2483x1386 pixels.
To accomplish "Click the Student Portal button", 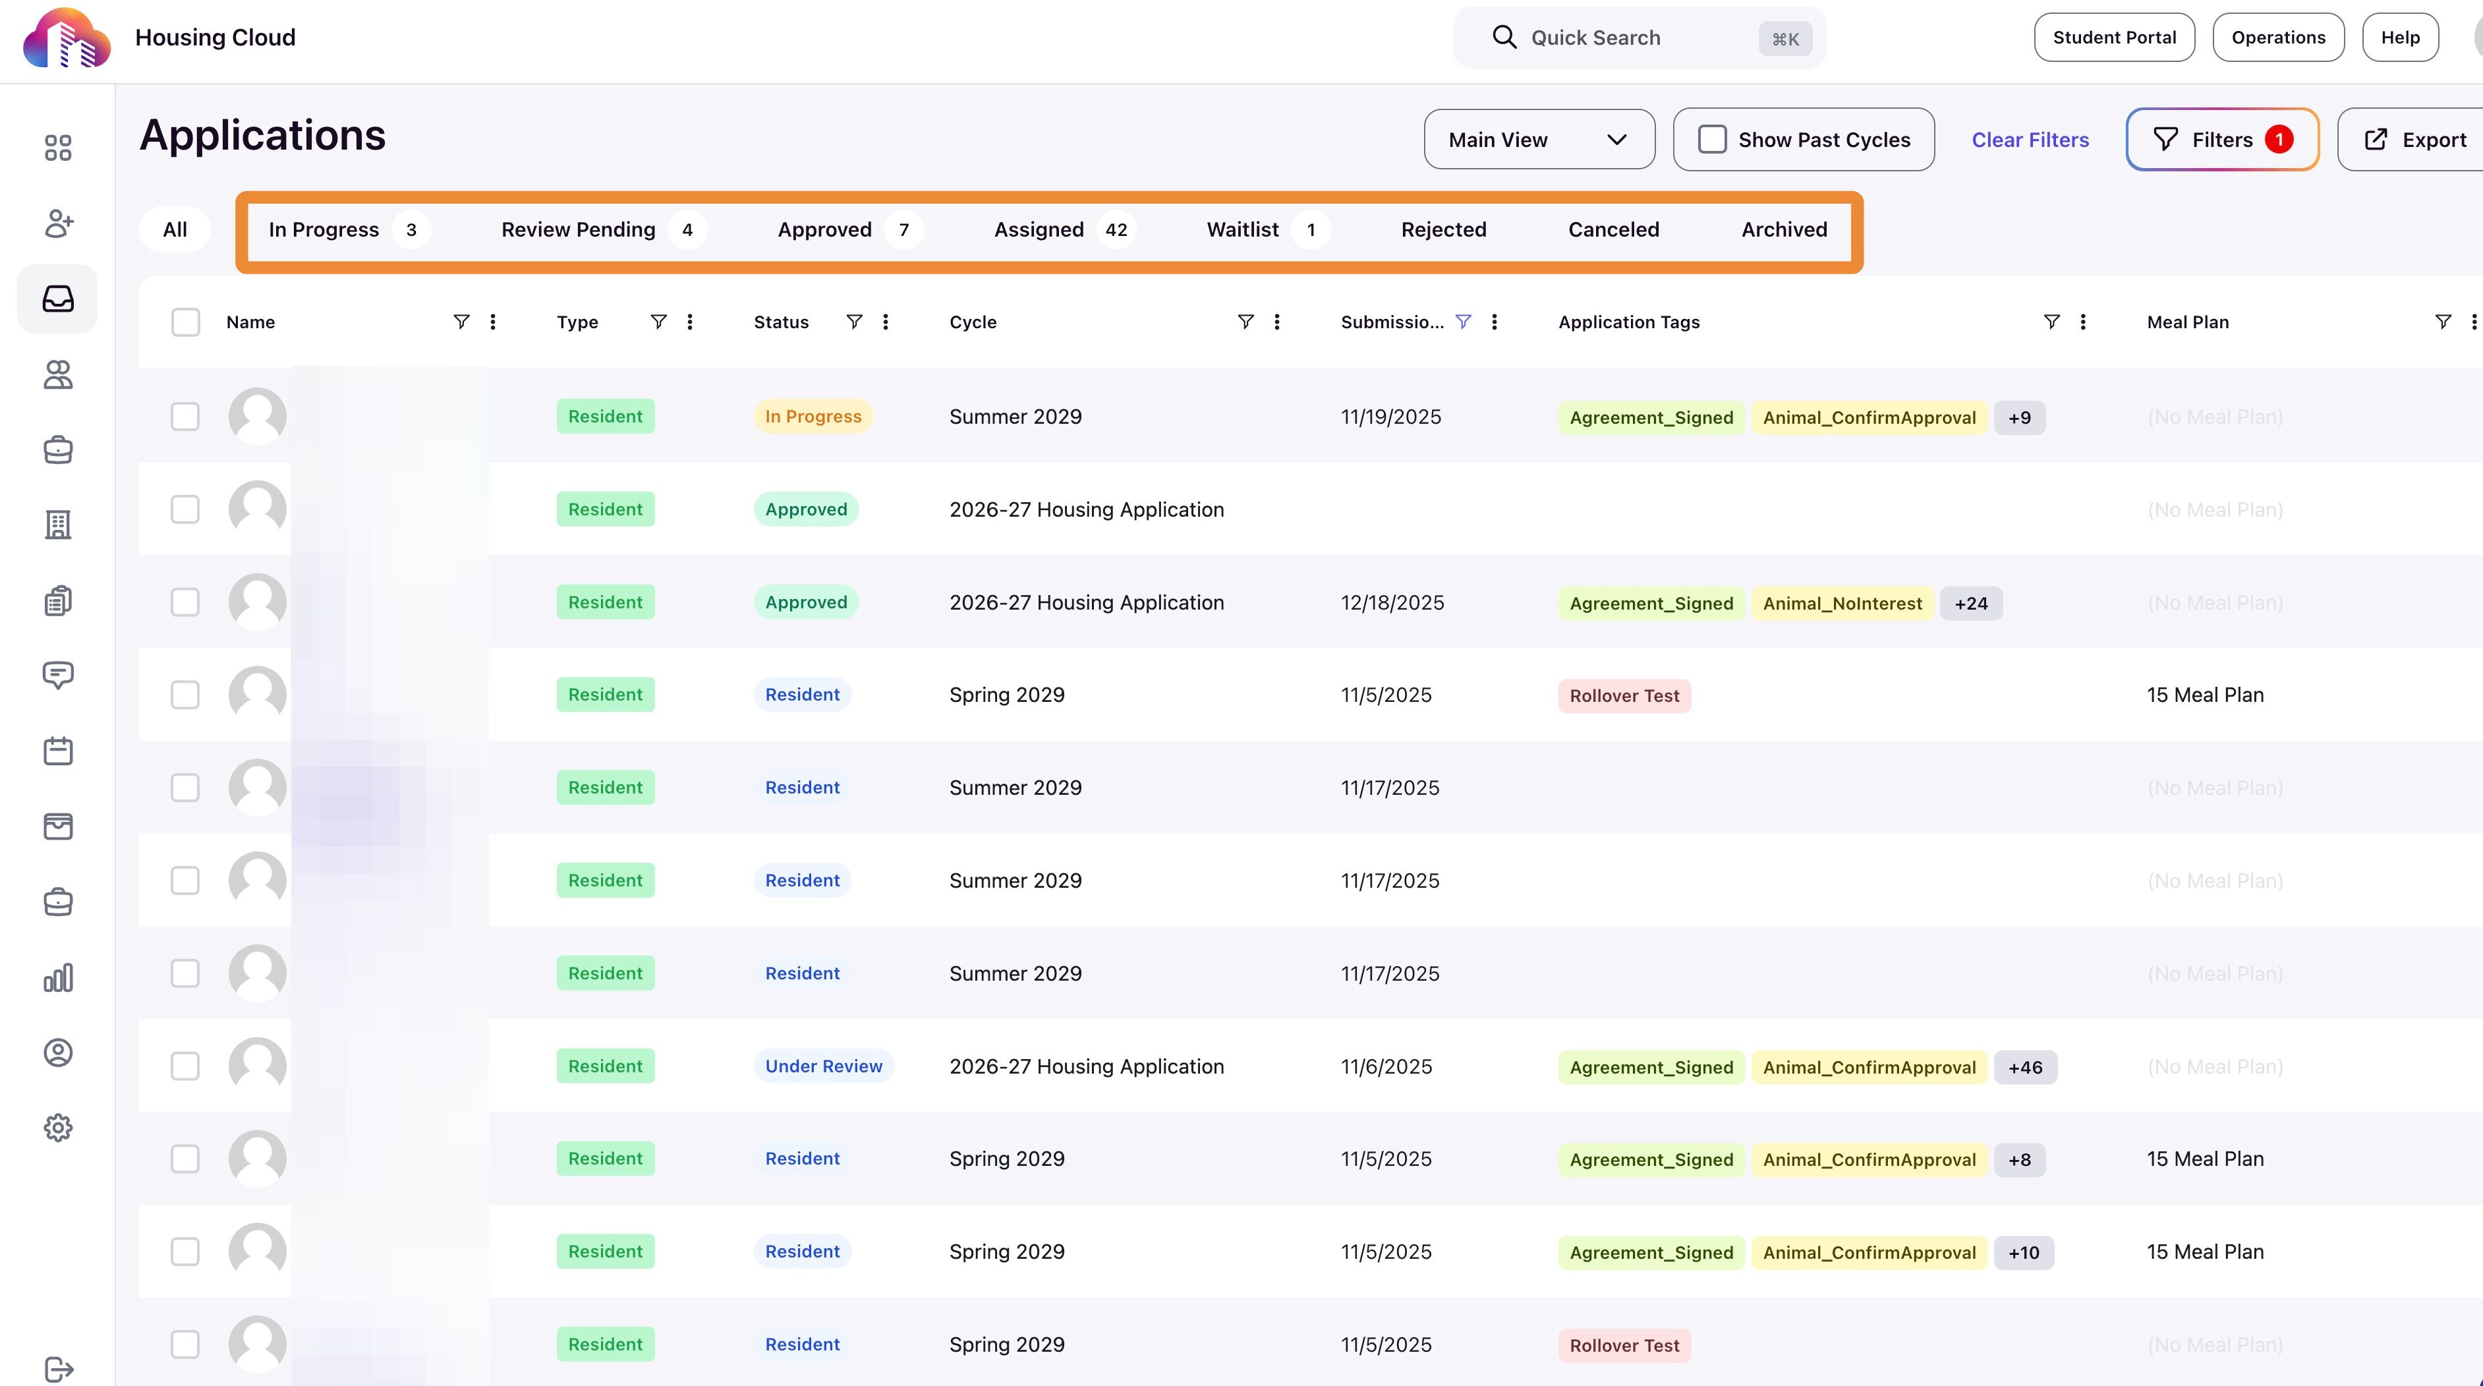I will point(2114,38).
